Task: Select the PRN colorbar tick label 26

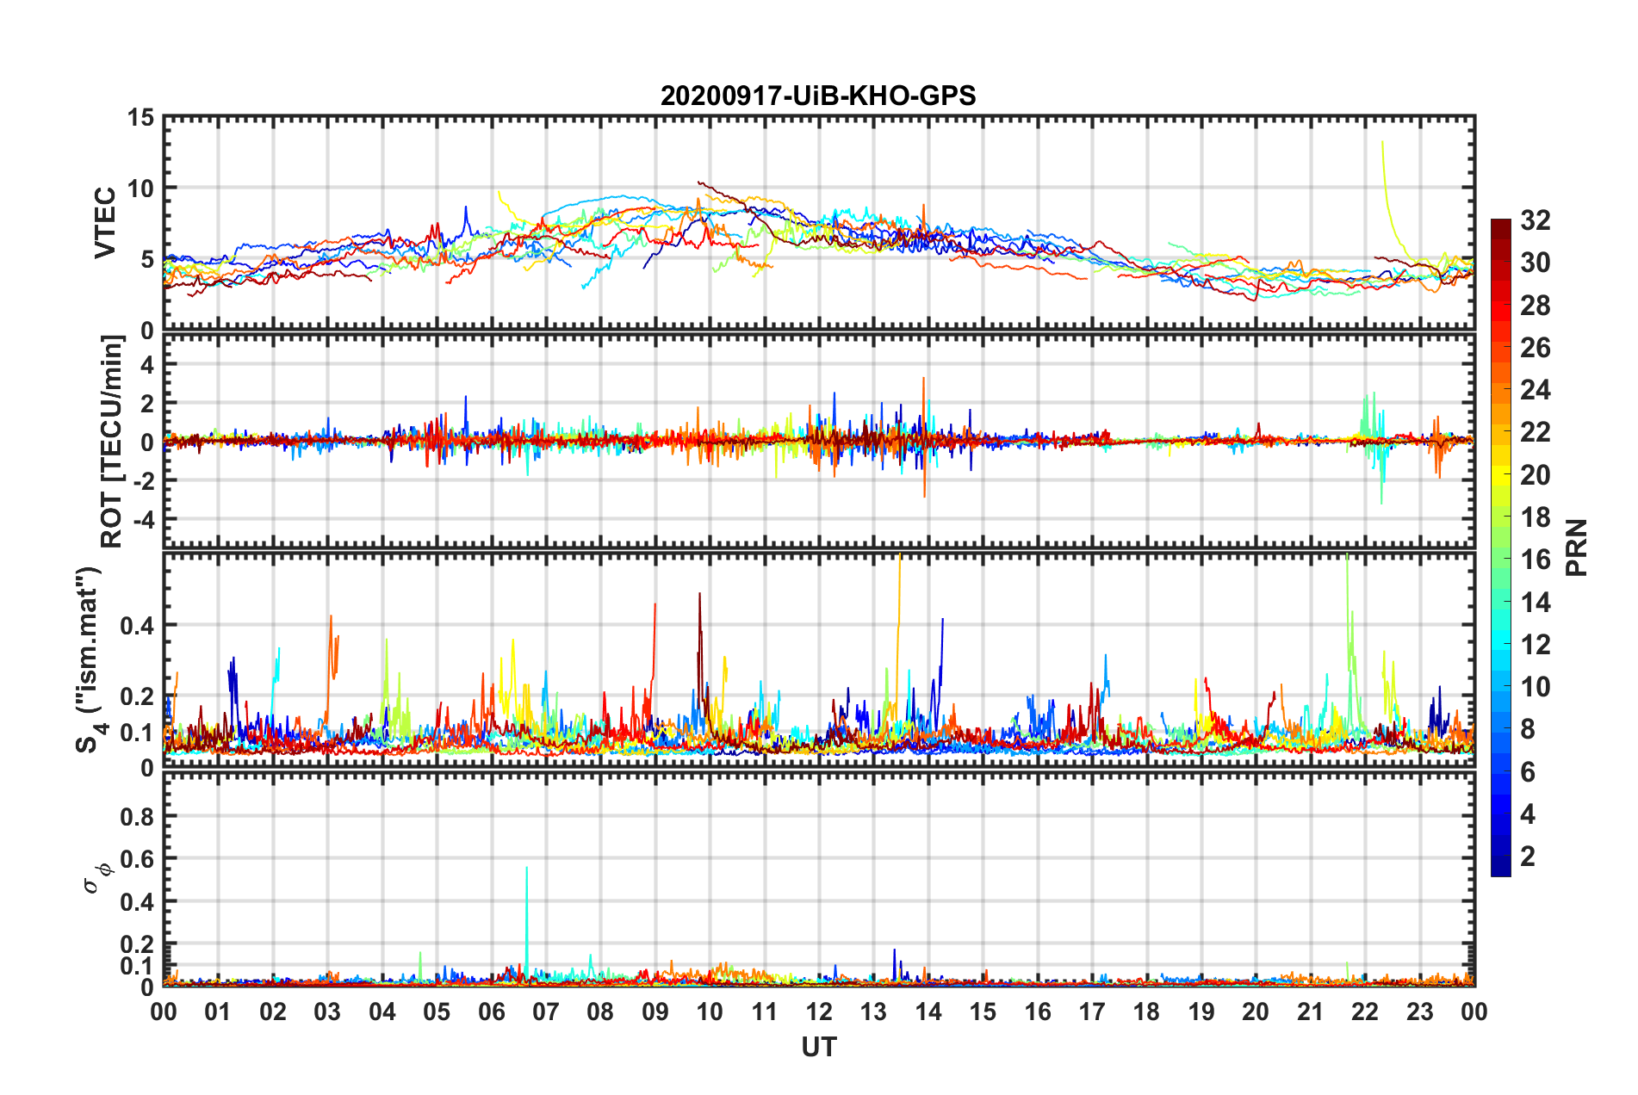Action: point(1536,348)
